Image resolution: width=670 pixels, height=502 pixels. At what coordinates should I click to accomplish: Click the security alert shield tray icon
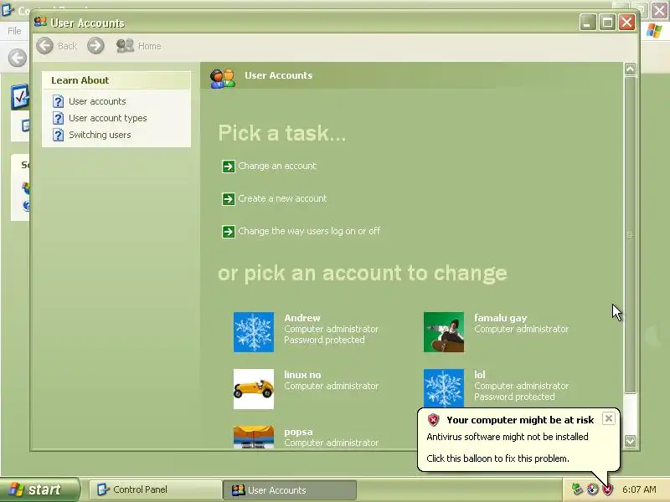pos(607,489)
